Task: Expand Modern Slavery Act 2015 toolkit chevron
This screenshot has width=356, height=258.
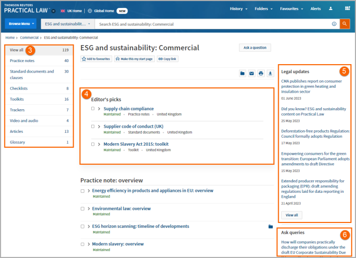Action: point(99,144)
